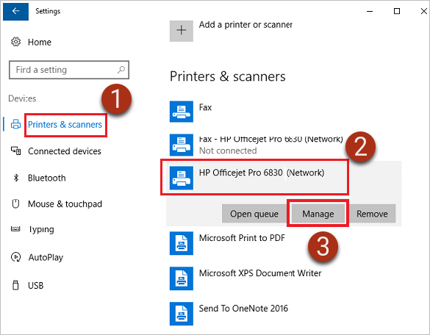This screenshot has height=335, width=430.
Task: Click the Printers & scanners sidebar icon
Action: pos(15,124)
